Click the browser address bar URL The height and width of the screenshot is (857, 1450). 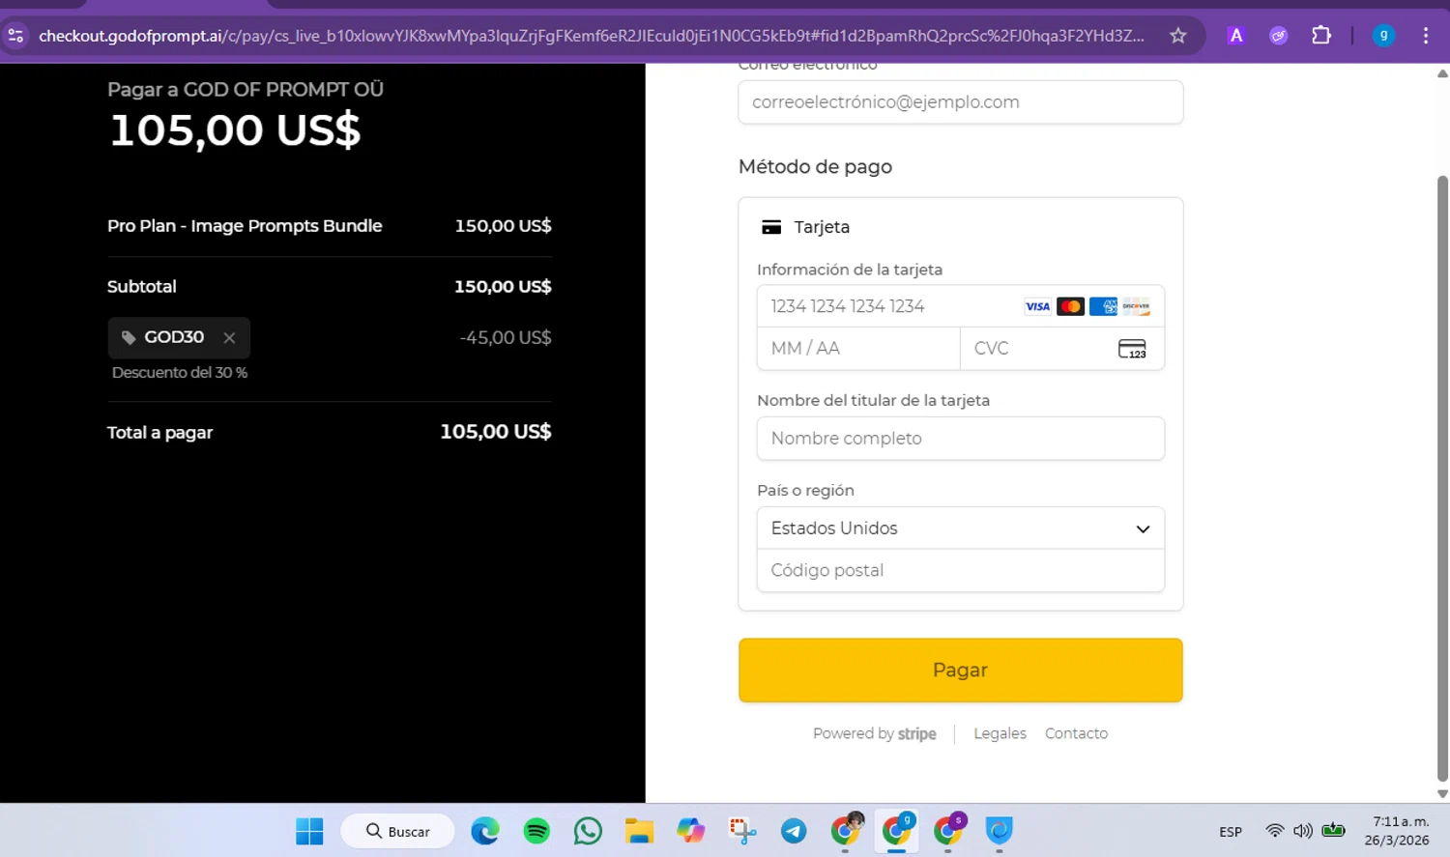[x=591, y=36]
